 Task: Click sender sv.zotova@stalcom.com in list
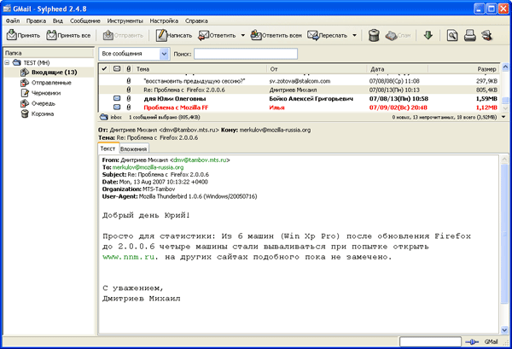click(x=300, y=81)
